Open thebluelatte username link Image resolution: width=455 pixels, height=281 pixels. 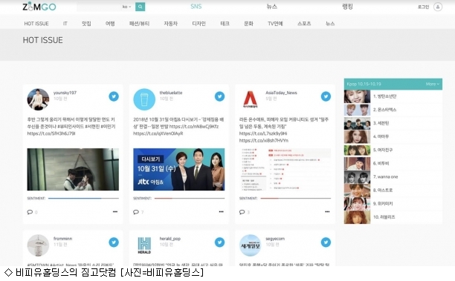coord(171,93)
